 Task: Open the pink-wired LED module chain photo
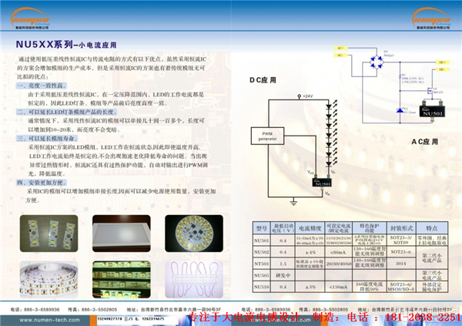194,280
